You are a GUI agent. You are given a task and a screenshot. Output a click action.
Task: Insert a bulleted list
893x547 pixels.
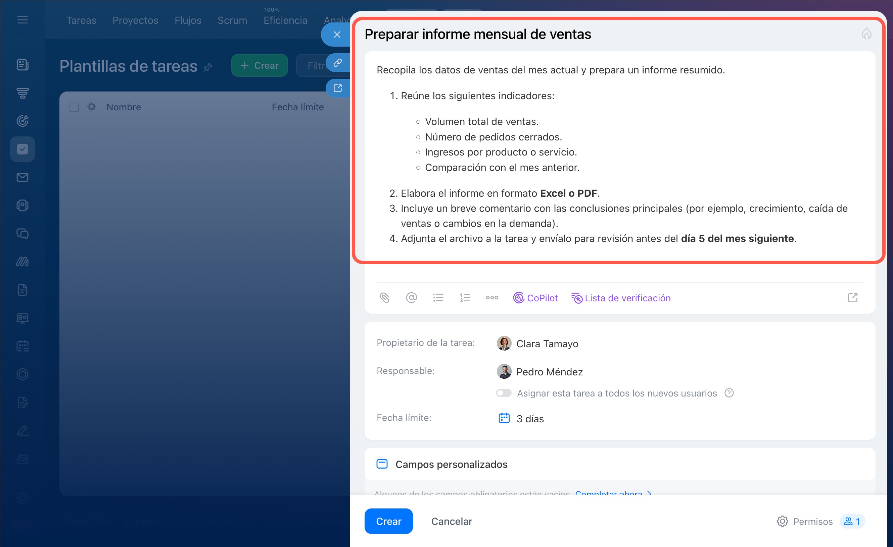438,298
